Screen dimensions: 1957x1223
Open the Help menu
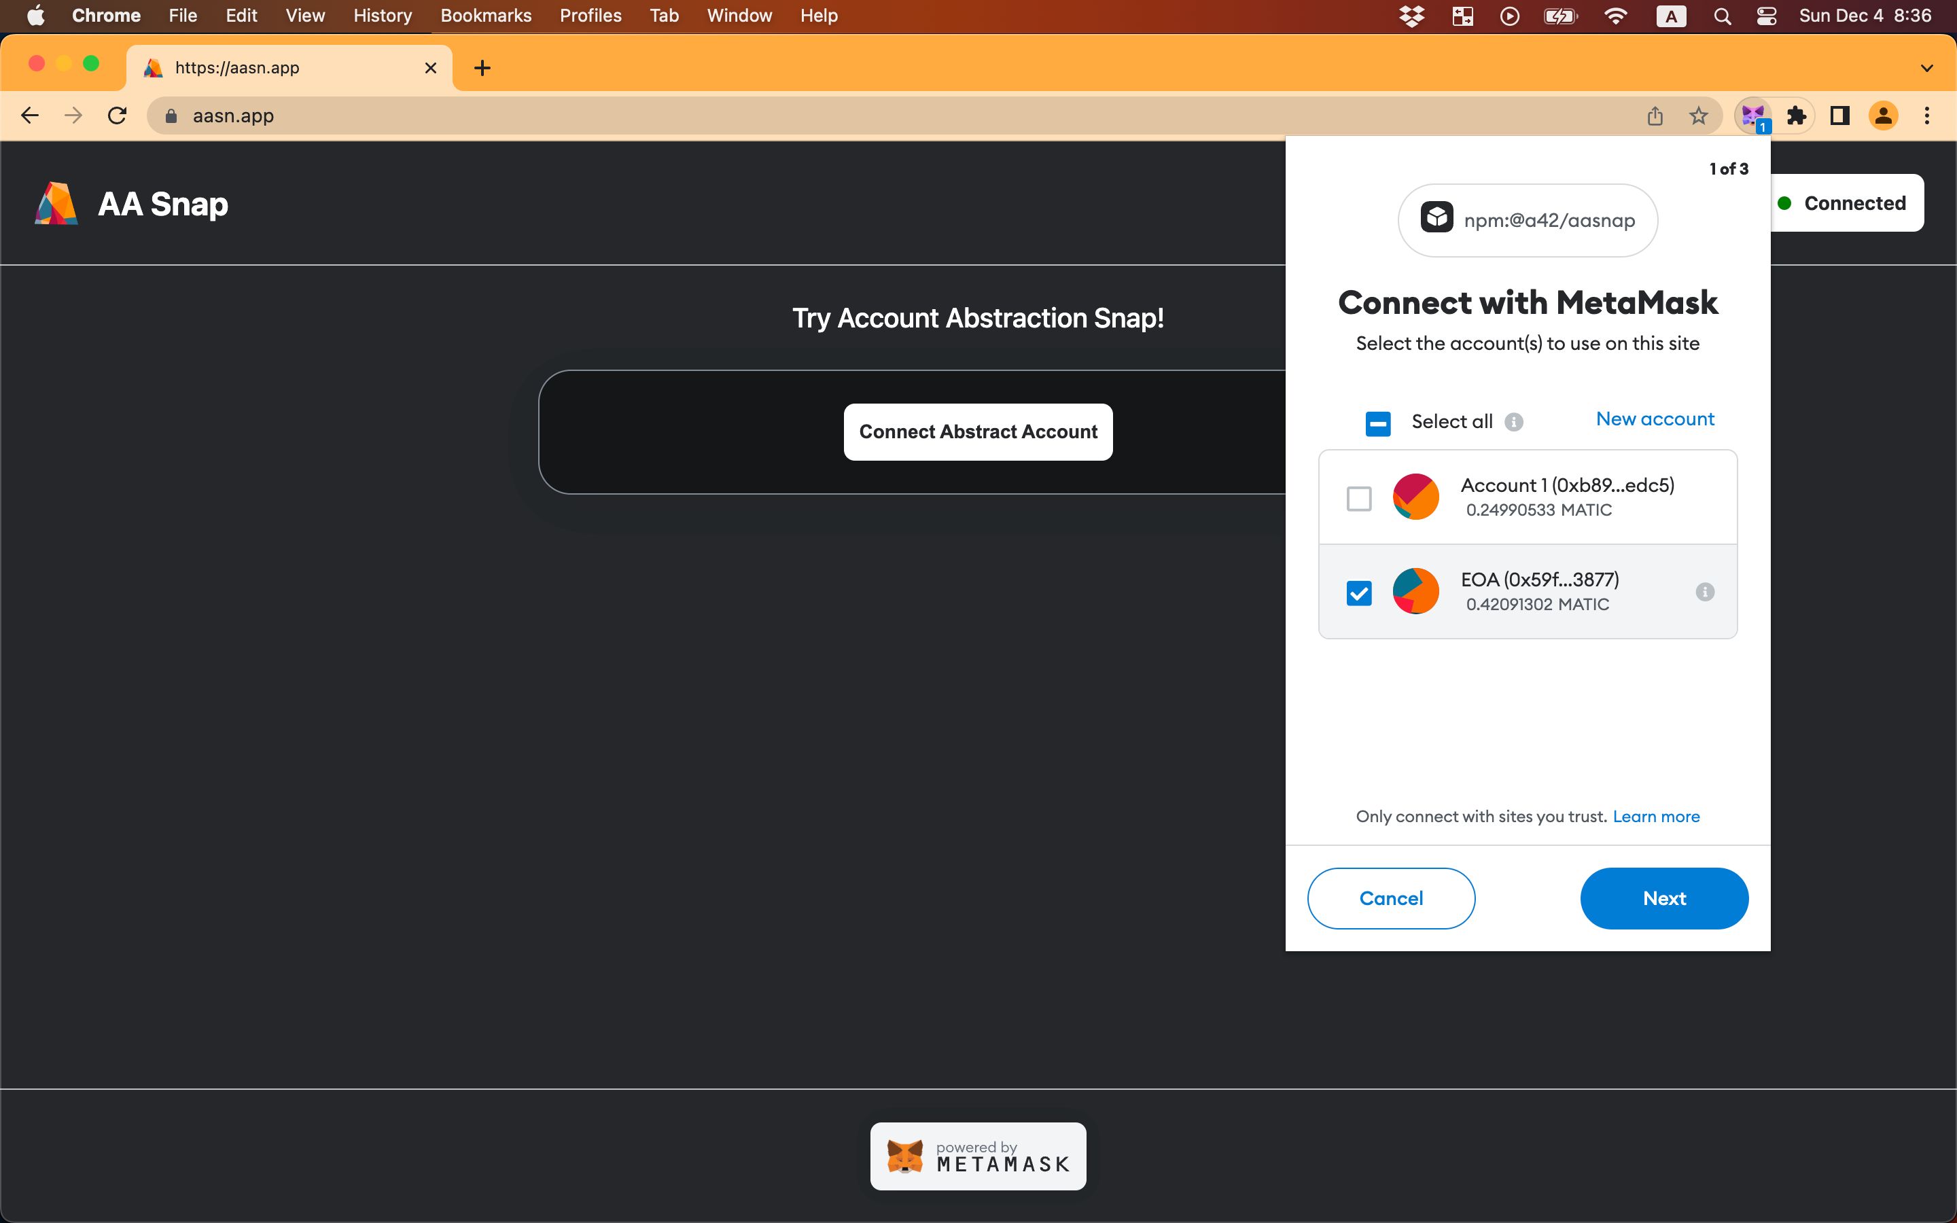818,16
